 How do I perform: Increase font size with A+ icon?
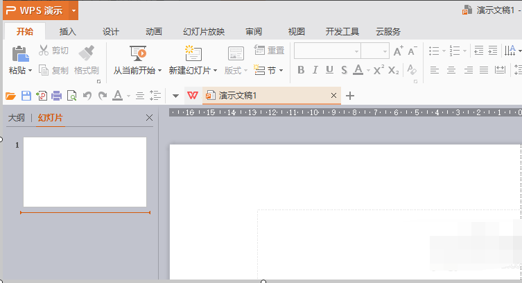click(x=399, y=51)
